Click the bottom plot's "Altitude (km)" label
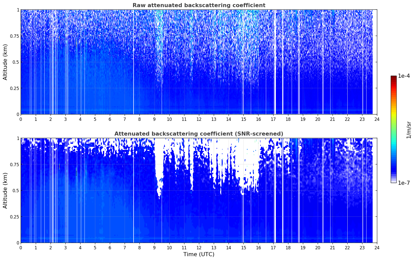Screen dimensions: 414x260 point(5,190)
